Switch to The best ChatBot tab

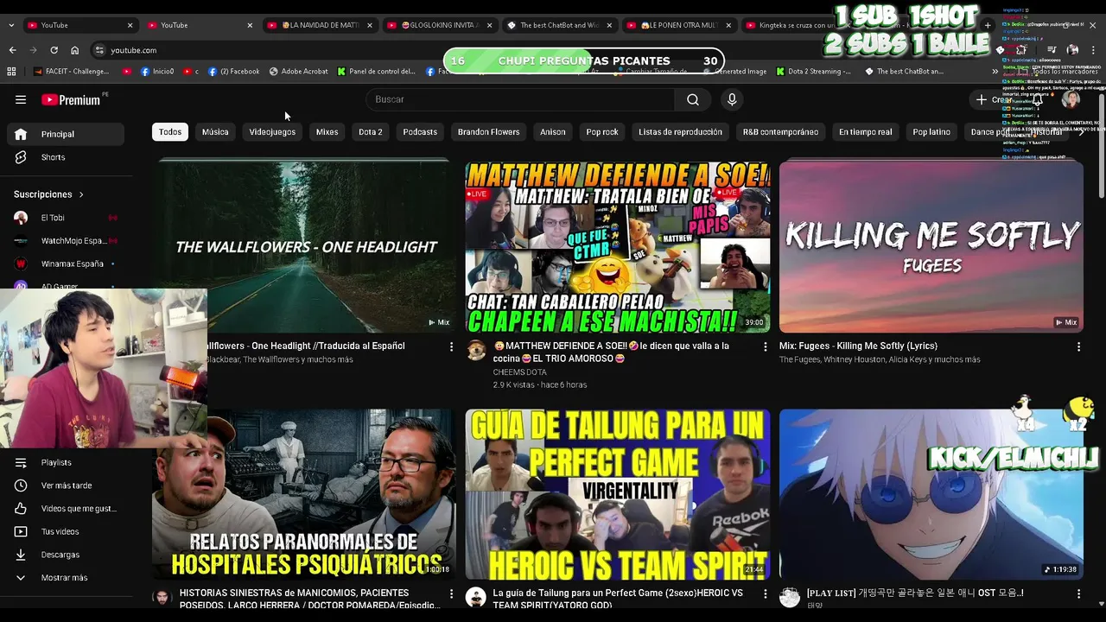tap(558, 25)
